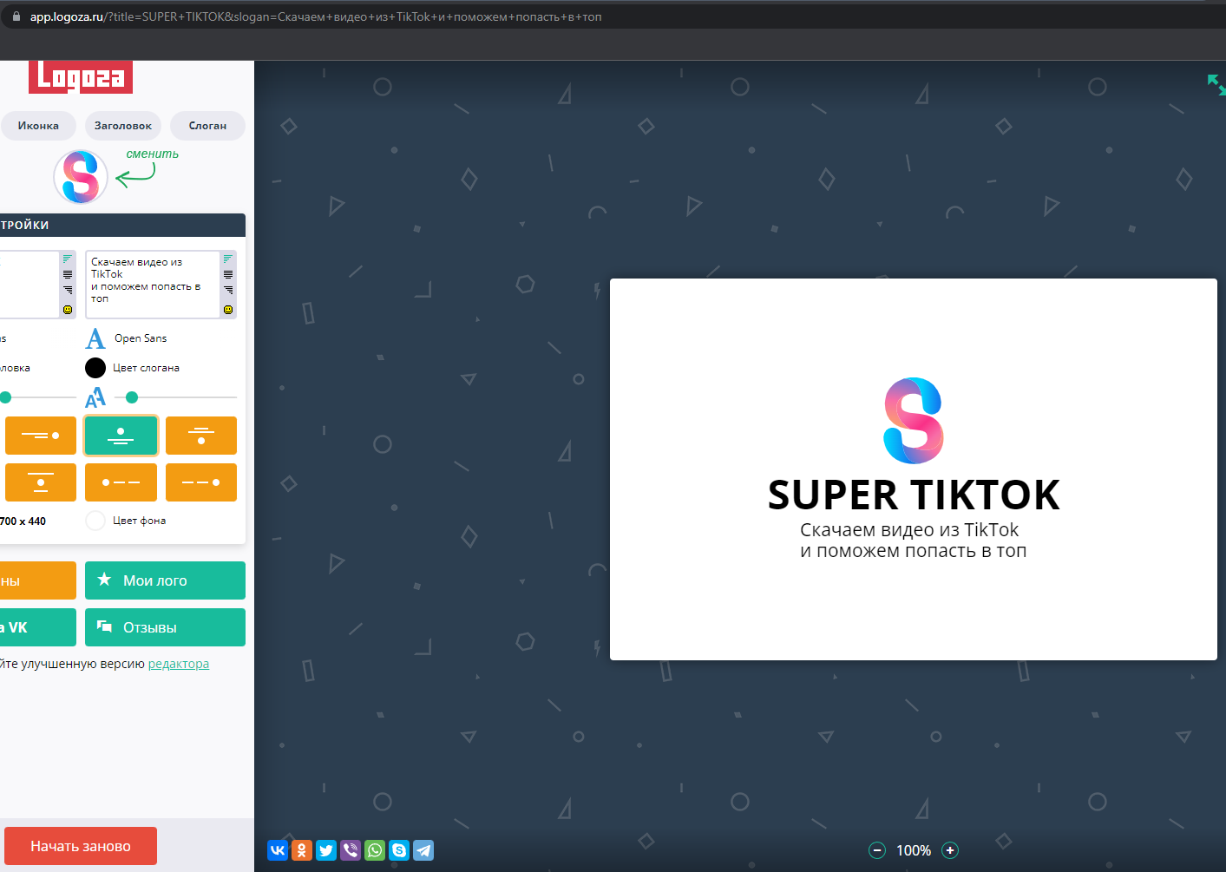
Task: Share logo via Telegram icon
Action: click(x=423, y=850)
